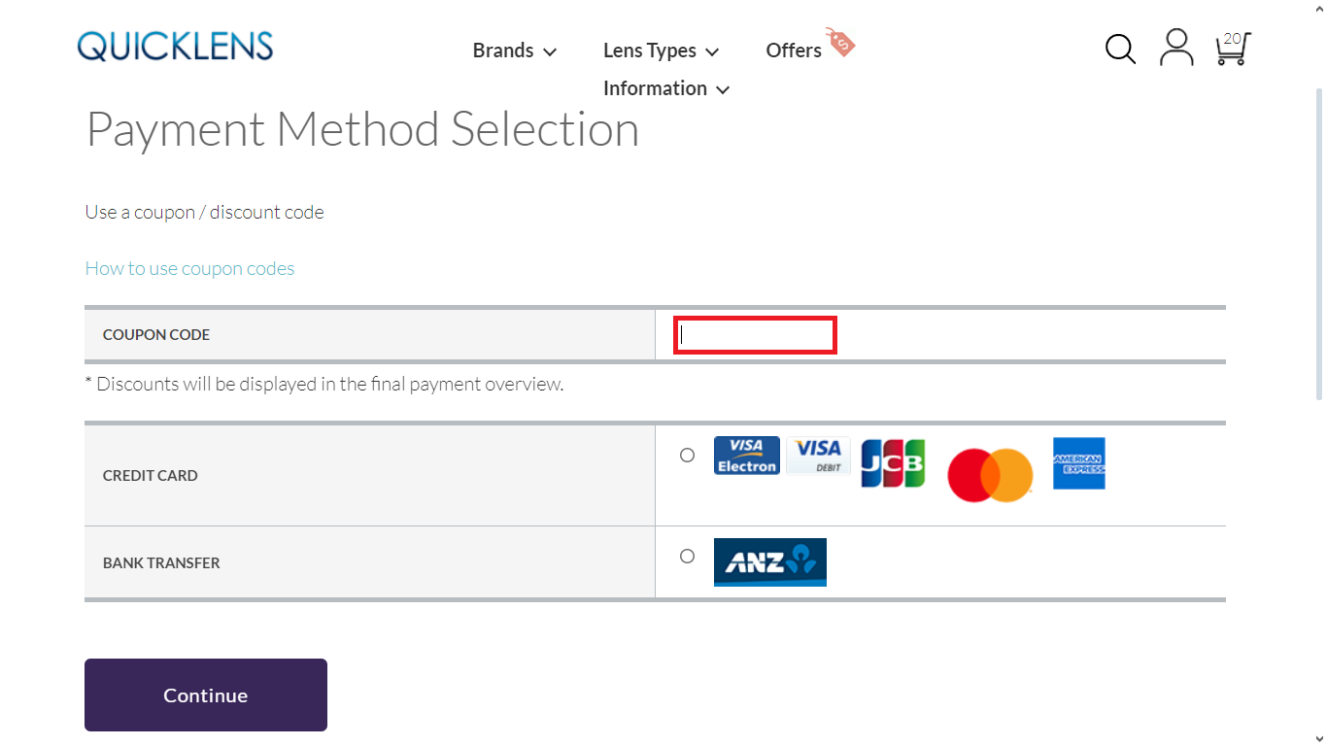Click the Offers price tag icon

pyautogui.click(x=840, y=42)
